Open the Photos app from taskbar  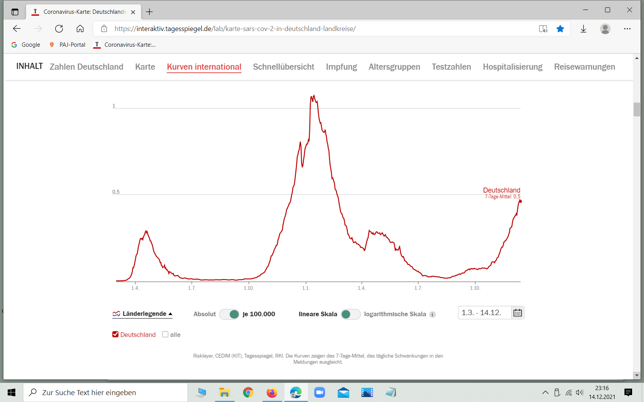pyautogui.click(x=367, y=392)
